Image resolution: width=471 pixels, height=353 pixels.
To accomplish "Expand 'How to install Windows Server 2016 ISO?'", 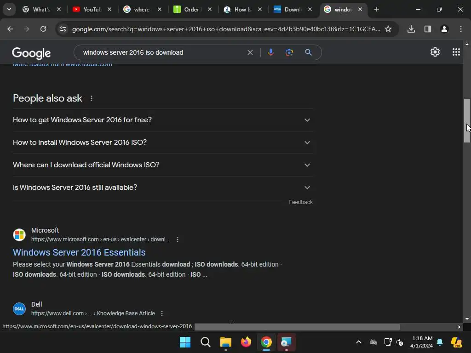I will [x=163, y=142].
